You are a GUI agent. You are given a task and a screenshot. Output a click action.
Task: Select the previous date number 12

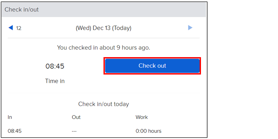click(19, 28)
